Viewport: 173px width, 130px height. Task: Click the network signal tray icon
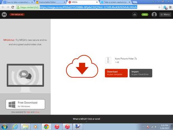(152, 127)
